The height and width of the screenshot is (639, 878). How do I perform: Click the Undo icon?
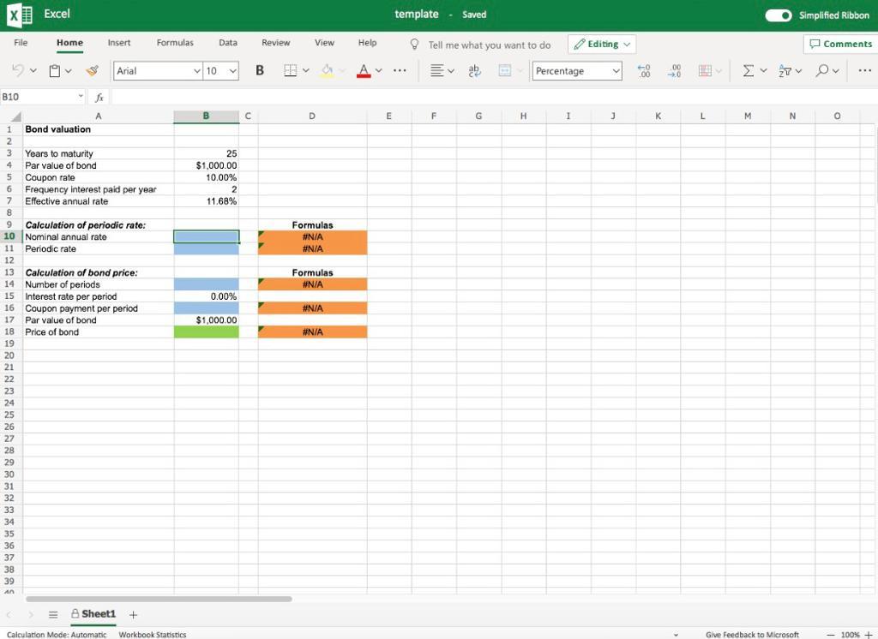(18, 70)
